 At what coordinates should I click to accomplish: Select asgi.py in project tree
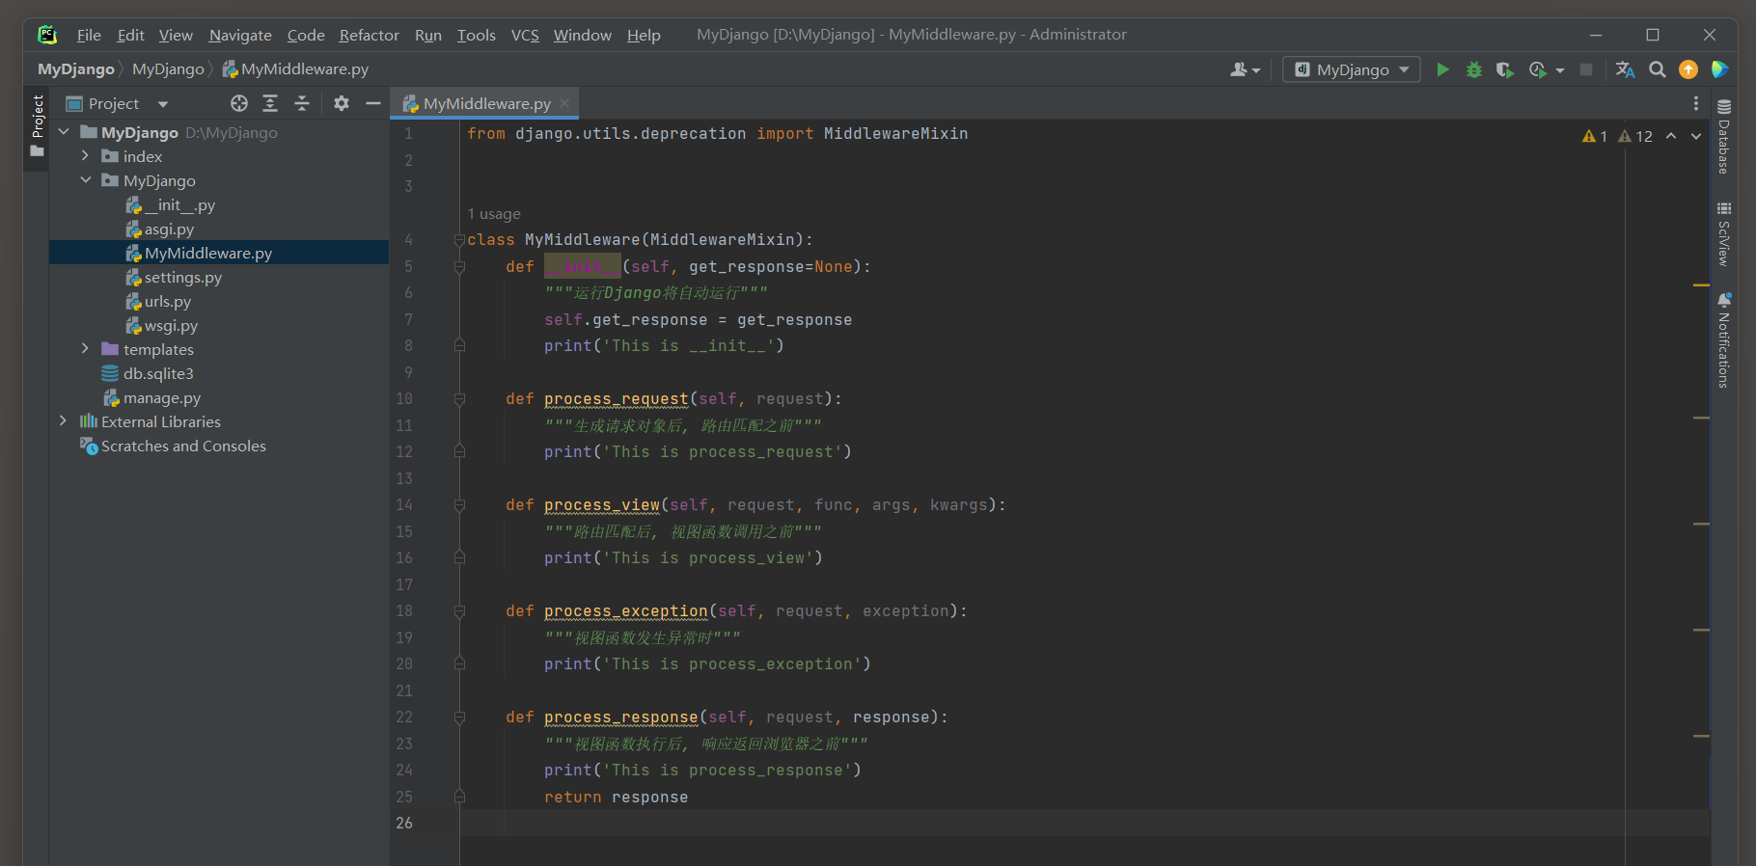(159, 229)
